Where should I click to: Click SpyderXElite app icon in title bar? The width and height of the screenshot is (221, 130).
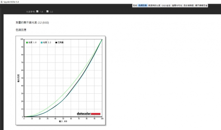tap(2, 2)
